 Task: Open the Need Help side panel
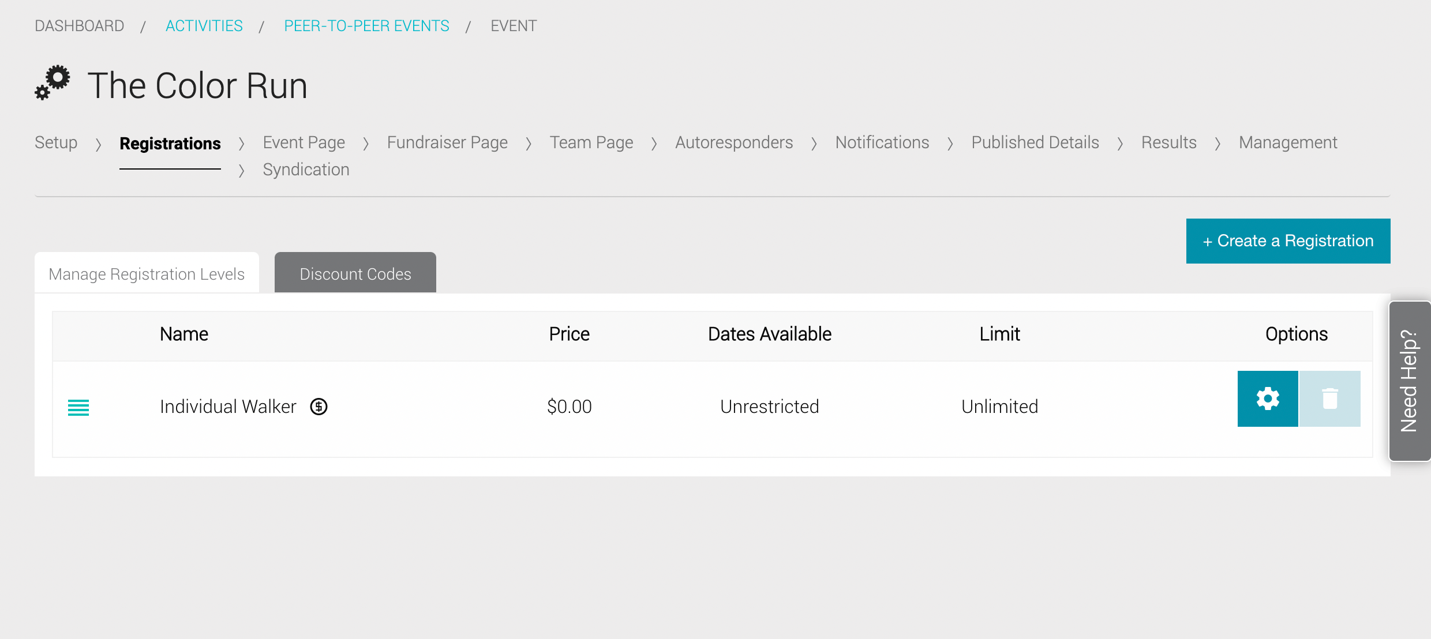(x=1409, y=381)
